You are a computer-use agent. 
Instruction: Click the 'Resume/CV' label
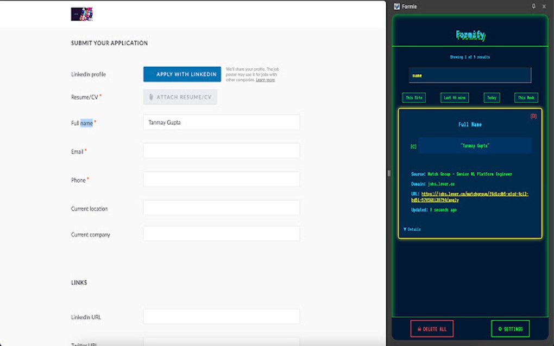[x=84, y=97]
